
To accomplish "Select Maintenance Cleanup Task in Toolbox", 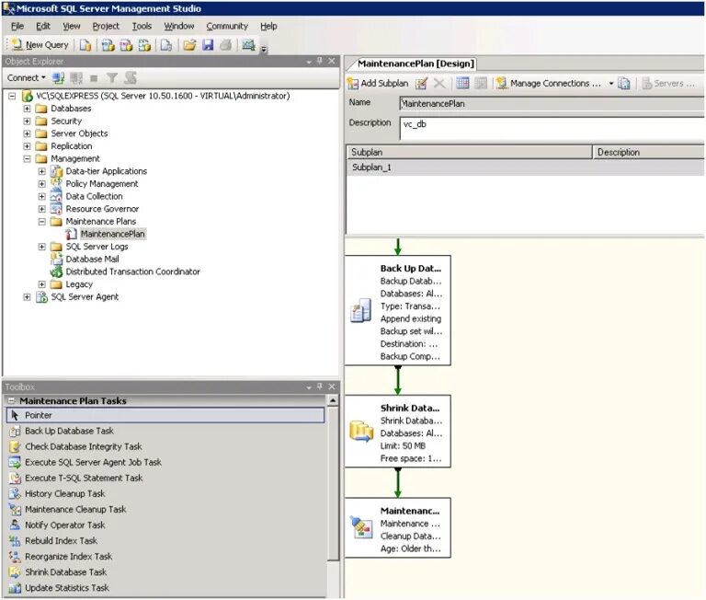I will click(75, 510).
